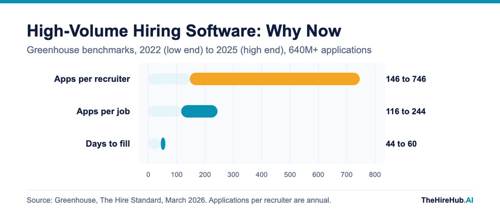Click the axis tick label '400'
The image size is (500, 221).
[x=262, y=174]
